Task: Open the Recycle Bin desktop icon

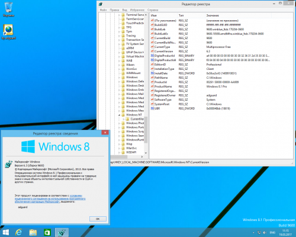Action: tap(8, 9)
